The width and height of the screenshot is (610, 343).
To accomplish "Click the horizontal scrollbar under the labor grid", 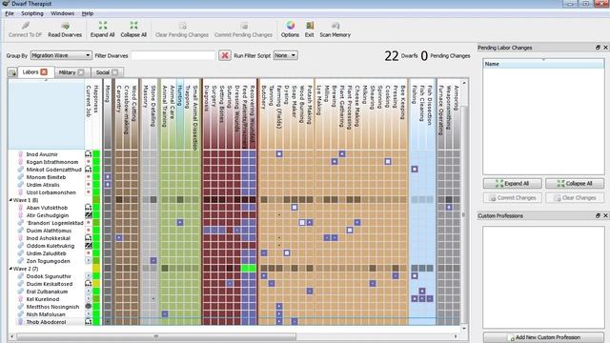I will click(155, 336).
